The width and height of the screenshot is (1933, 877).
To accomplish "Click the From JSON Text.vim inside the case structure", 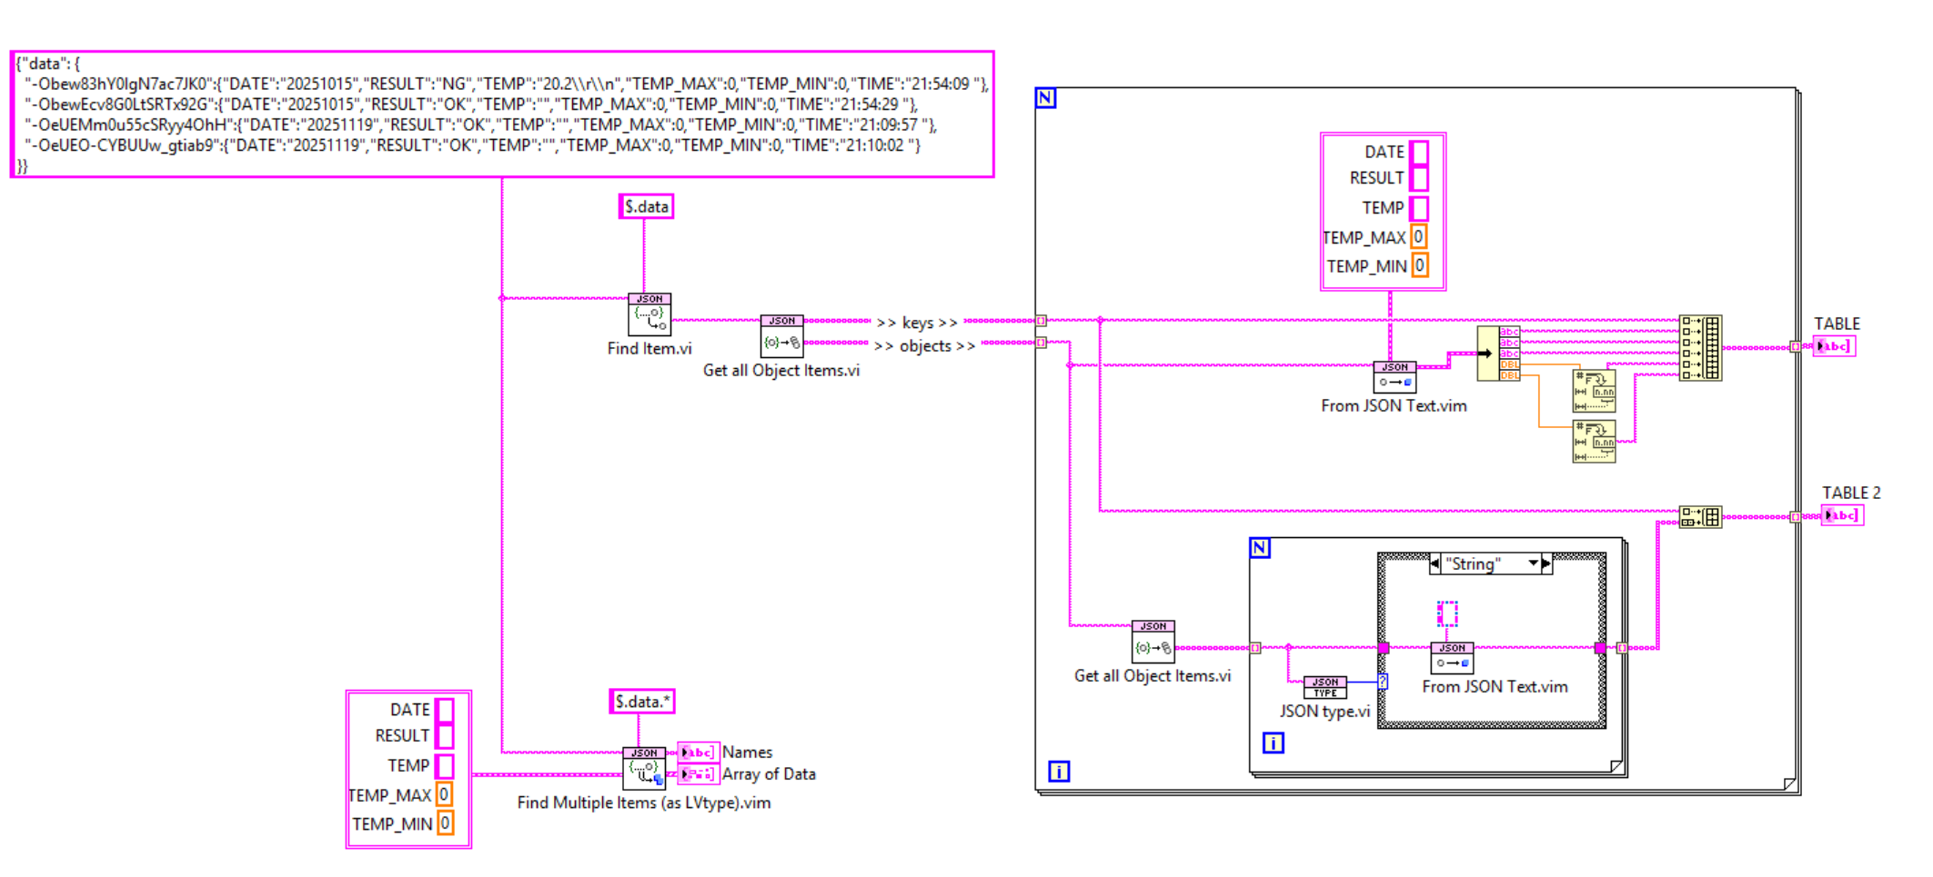I will click(x=1451, y=658).
